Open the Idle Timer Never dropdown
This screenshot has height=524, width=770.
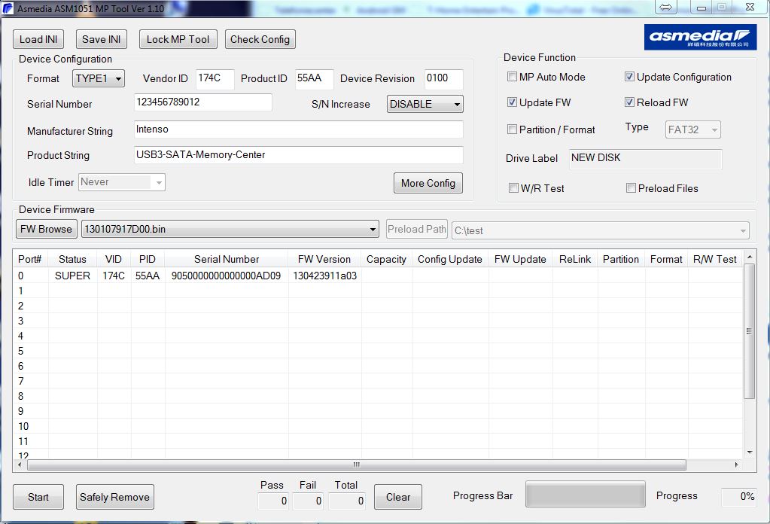coord(122,182)
